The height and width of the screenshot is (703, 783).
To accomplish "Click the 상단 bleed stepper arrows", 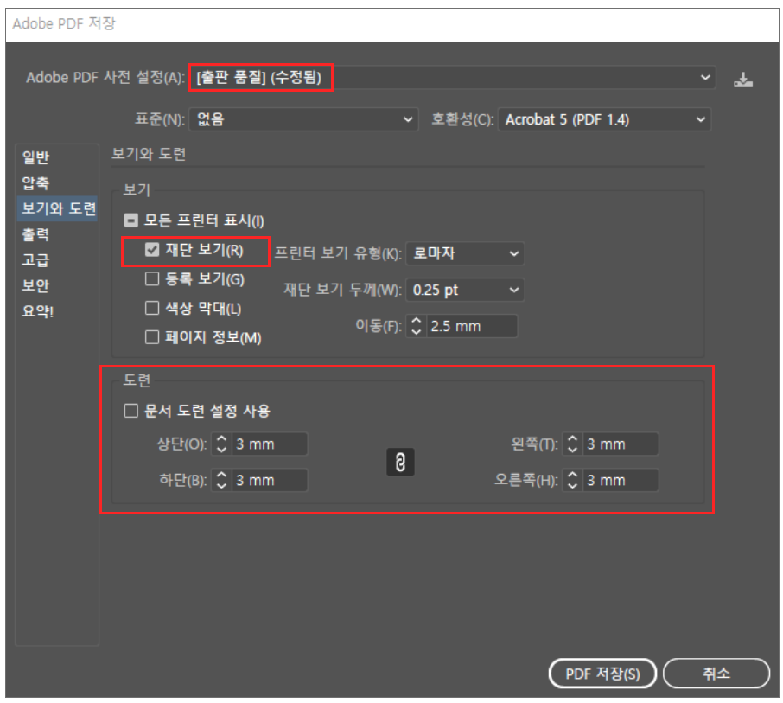I will click(221, 444).
